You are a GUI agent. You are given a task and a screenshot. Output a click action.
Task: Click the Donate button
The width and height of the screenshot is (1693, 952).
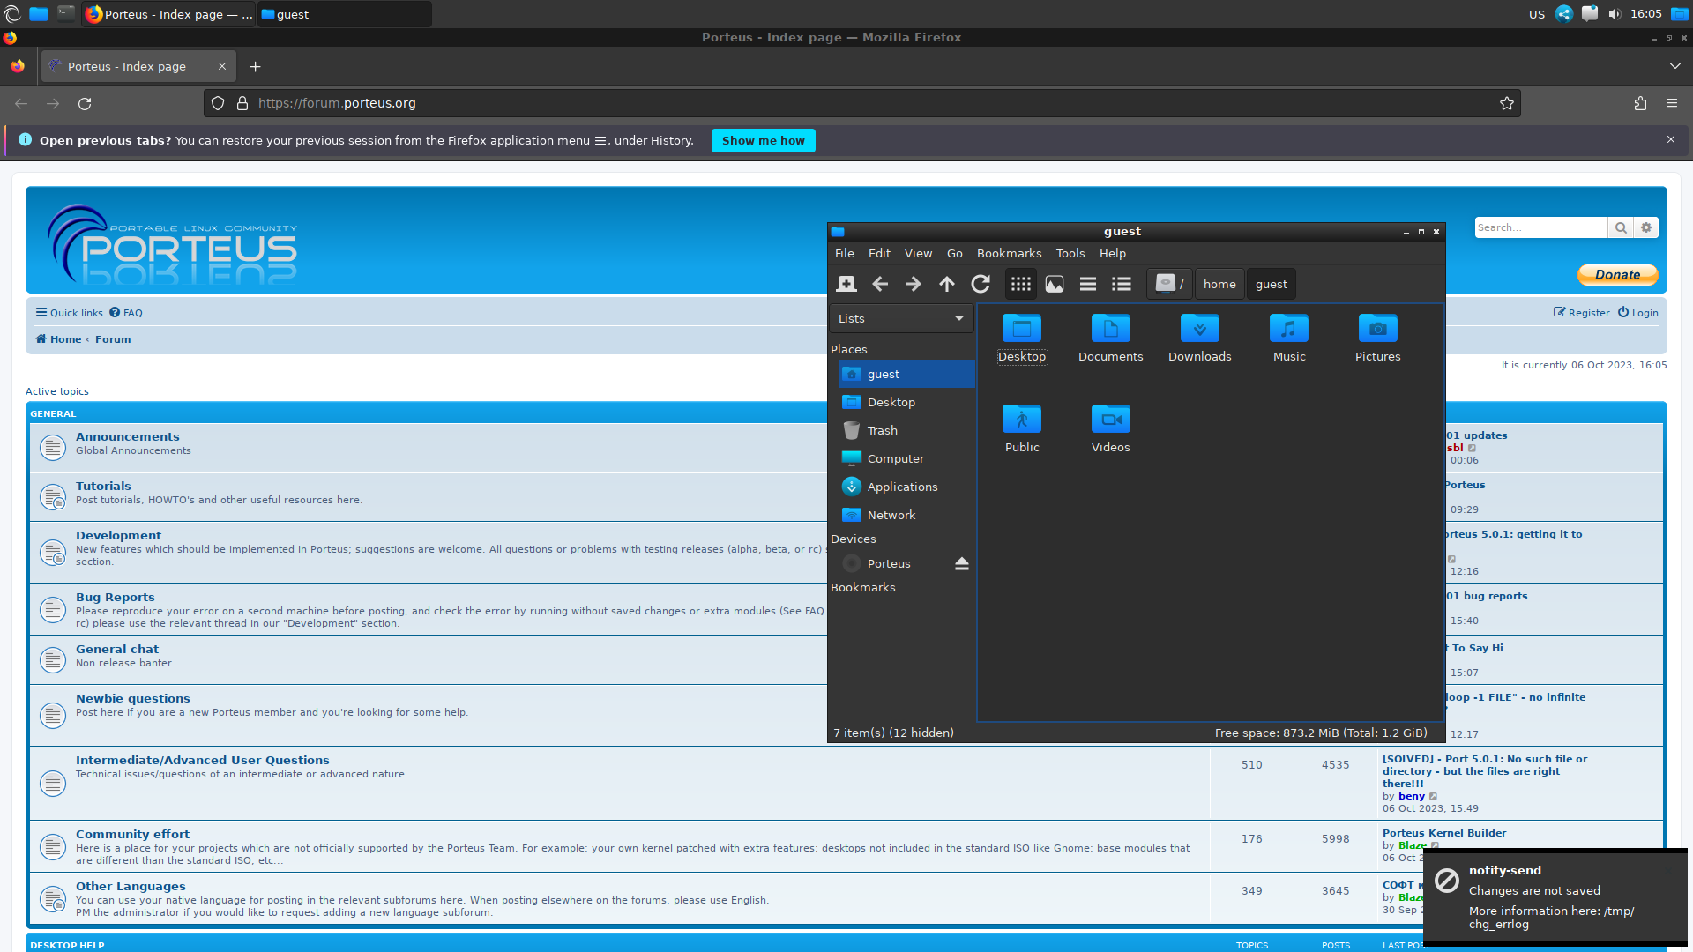tap(1617, 275)
